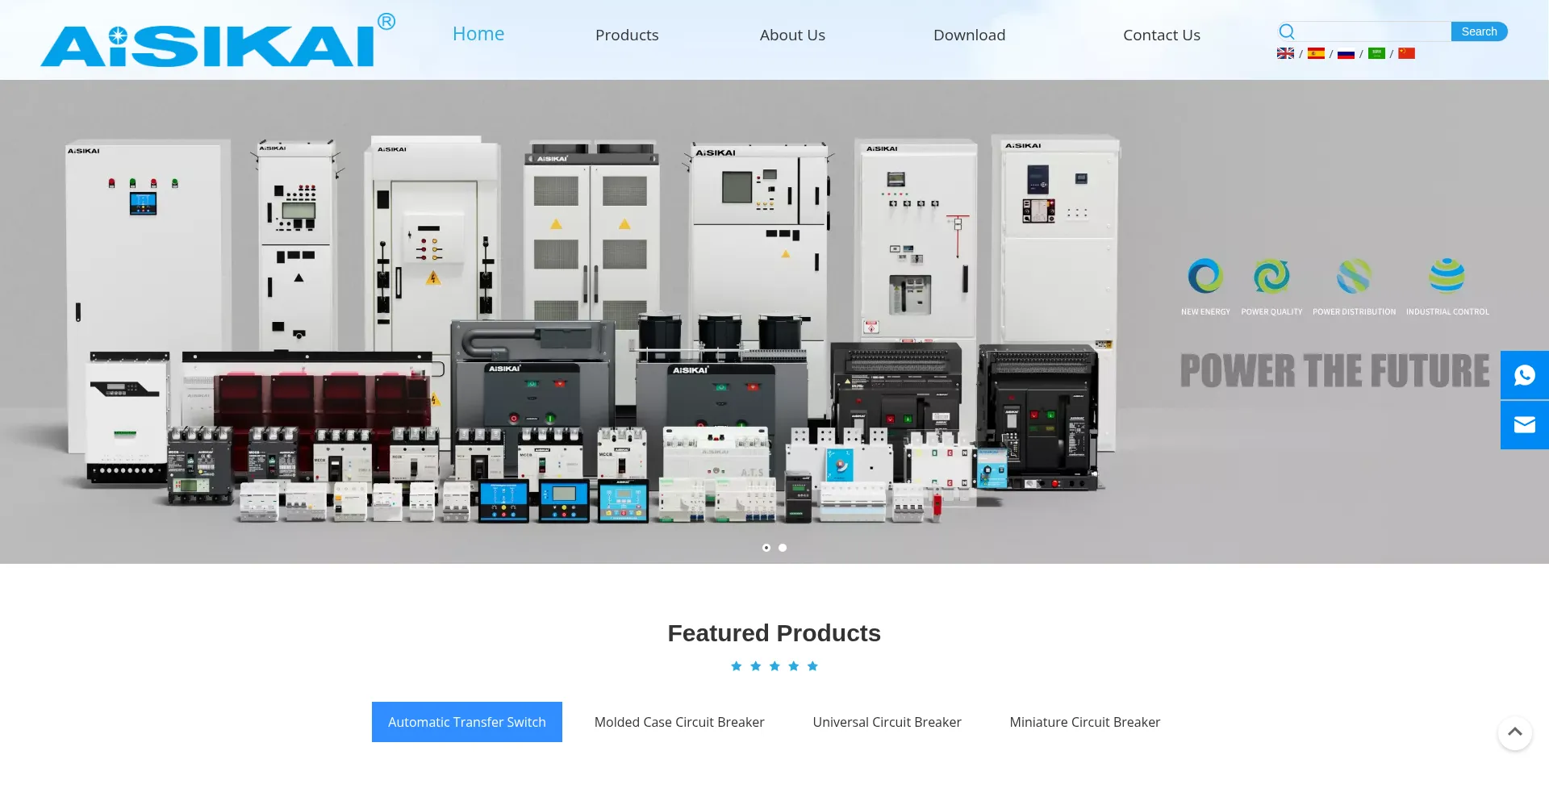Choose the Russian flag language option
This screenshot has height=801, width=1549.
(x=1346, y=54)
